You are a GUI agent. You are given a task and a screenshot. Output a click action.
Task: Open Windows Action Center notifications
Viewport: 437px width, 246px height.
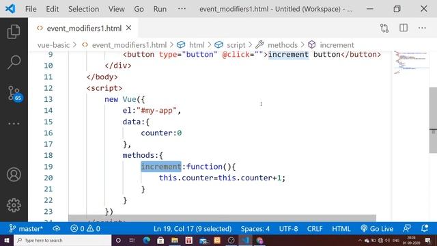(x=428, y=240)
